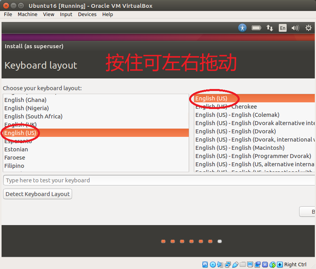Click the mouse integration status icon
Screen dimensions: 316x269
tap(273, 264)
